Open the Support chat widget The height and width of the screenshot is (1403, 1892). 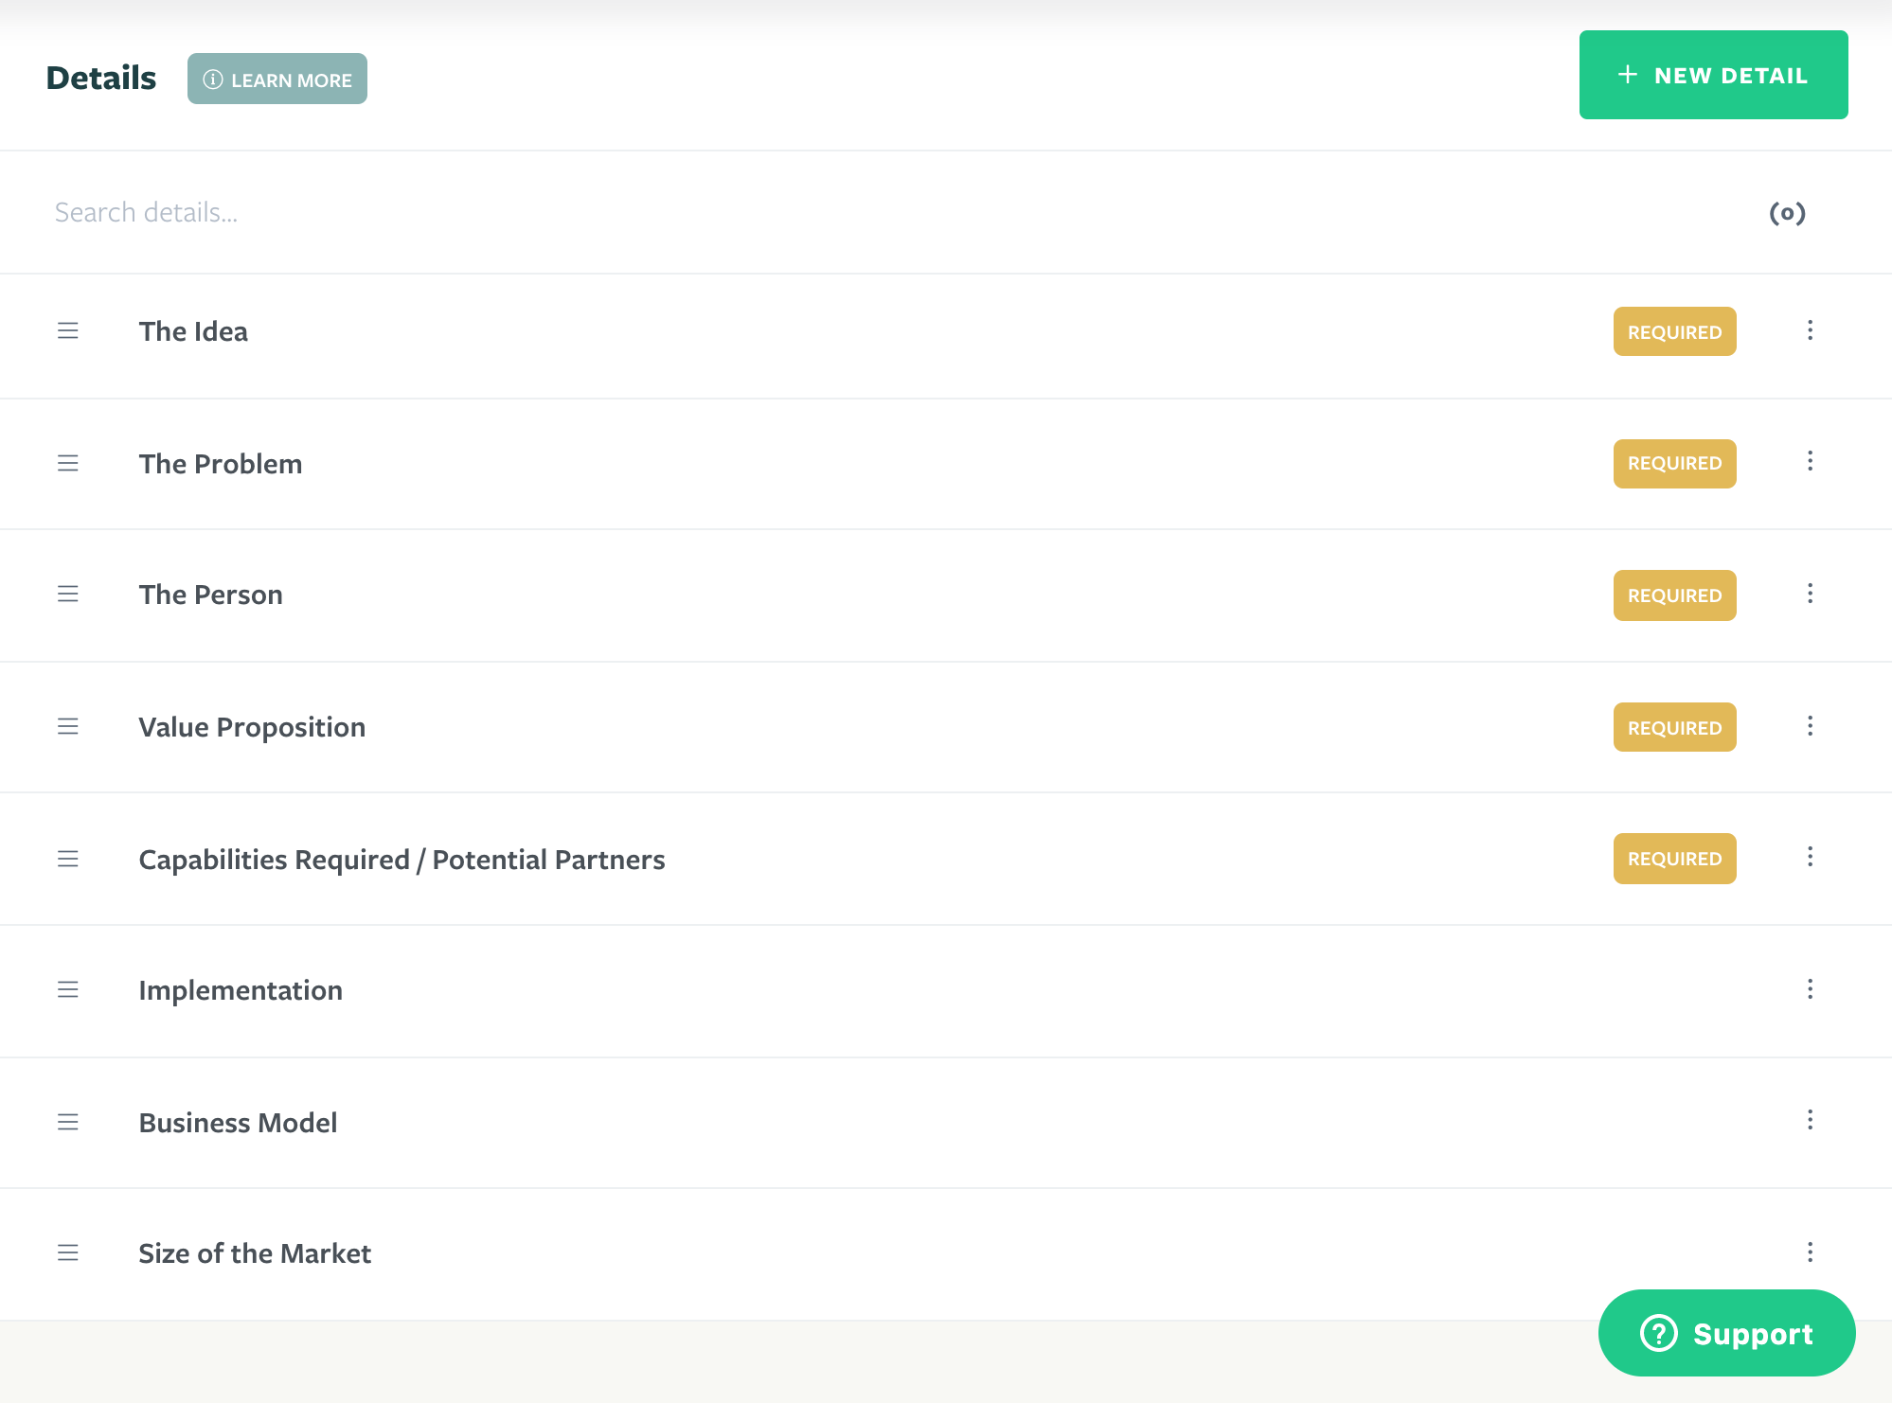[x=1726, y=1333]
